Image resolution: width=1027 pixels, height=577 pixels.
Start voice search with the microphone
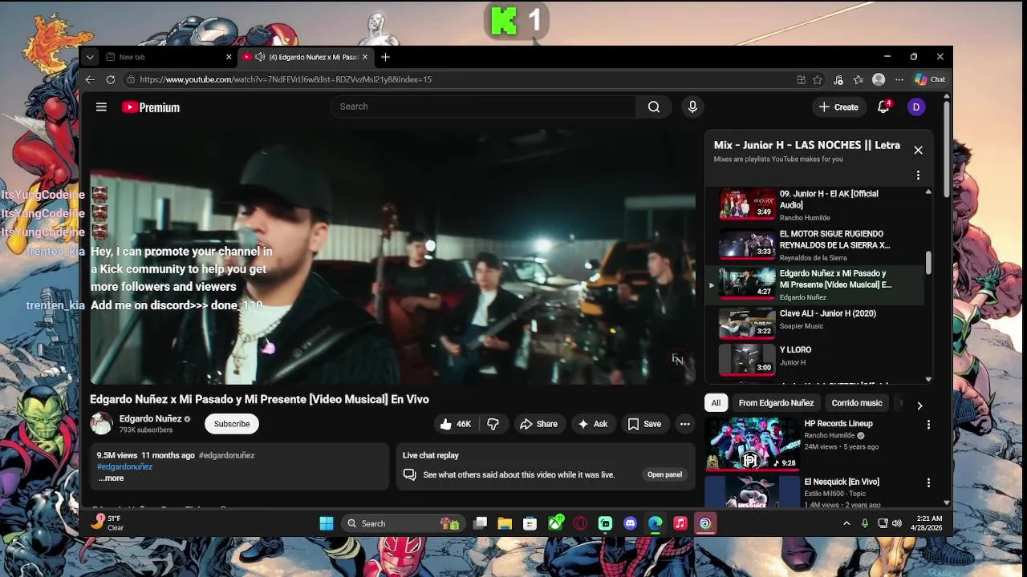click(692, 107)
